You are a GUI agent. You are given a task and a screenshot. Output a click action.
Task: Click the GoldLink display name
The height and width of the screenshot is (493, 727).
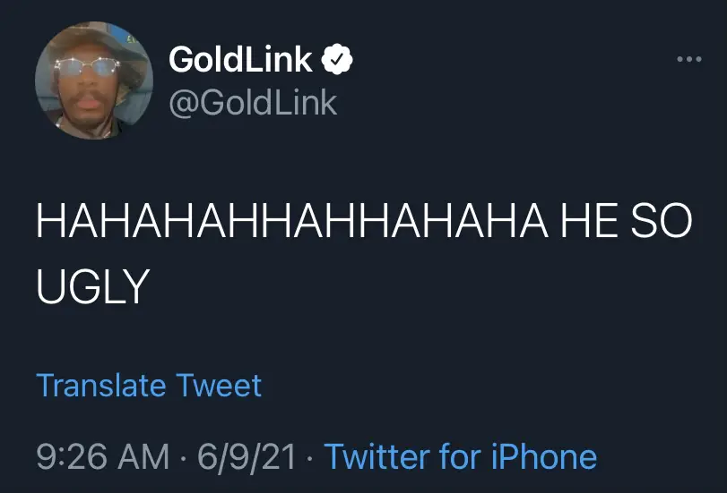(240, 60)
